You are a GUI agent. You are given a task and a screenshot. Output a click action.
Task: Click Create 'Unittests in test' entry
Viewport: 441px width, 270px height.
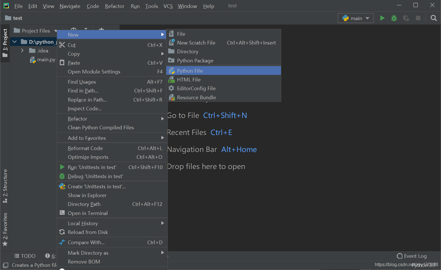click(x=112, y=187)
